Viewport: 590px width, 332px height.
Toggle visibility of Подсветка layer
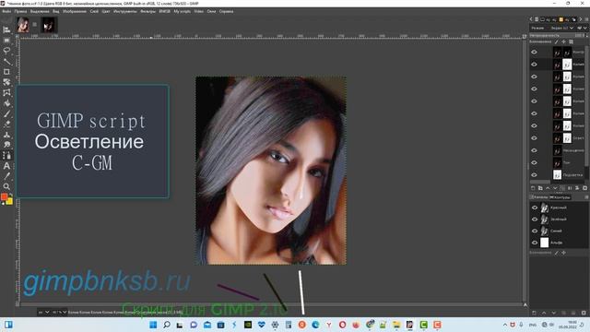tap(534, 174)
